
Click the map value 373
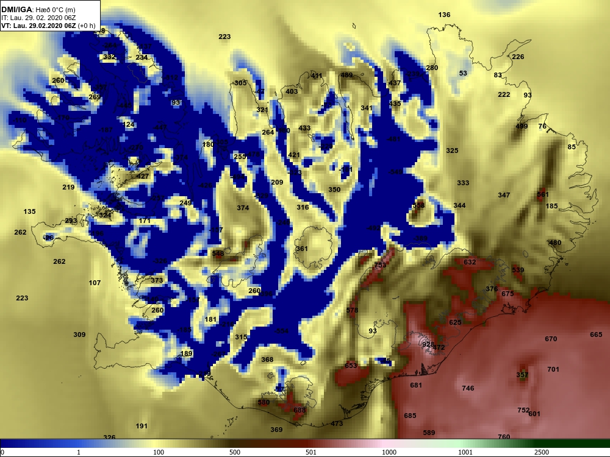tap(157, 280)
